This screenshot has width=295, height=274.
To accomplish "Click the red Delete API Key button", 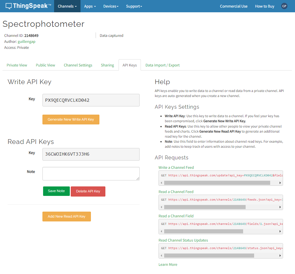I will (x=88, y=191).
